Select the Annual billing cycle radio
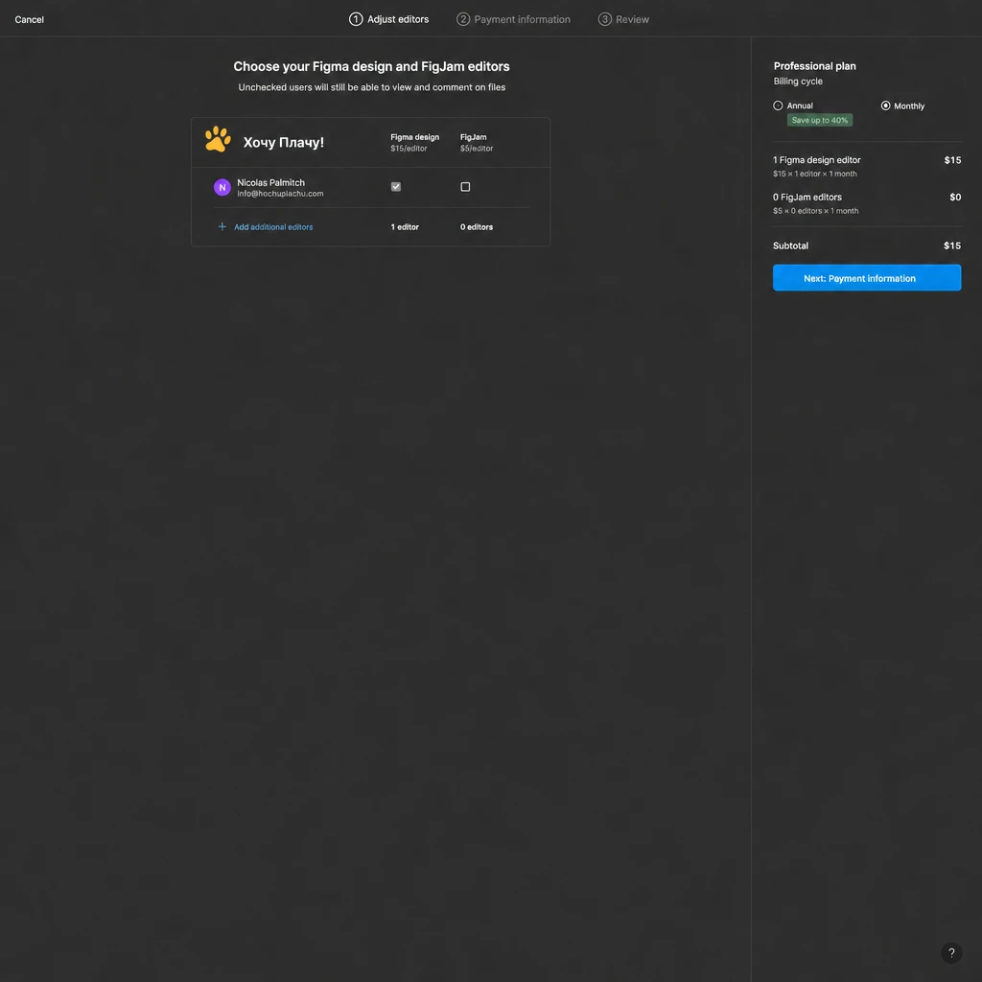The image size is (982, 982). pos(777,105)
